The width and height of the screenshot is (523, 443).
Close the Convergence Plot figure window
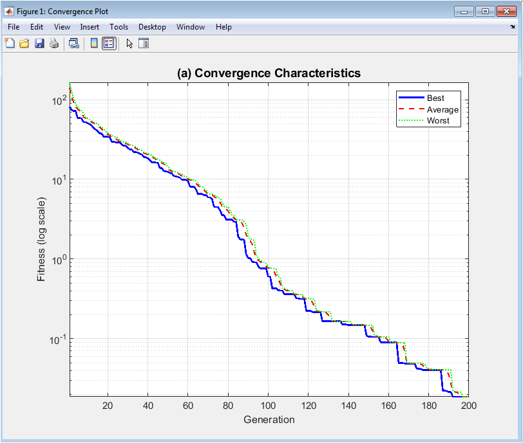tap(507, 12)
